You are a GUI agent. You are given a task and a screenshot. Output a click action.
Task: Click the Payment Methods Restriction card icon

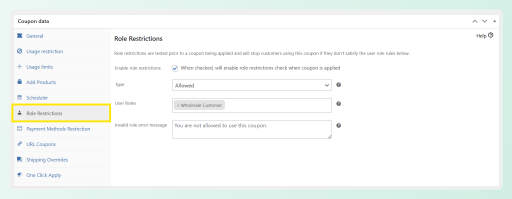19,128
